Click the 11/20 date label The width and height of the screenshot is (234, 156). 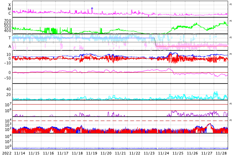[106, 153]
